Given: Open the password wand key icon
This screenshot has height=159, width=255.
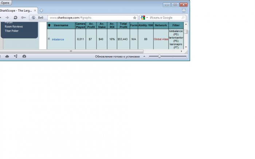Looking at the screenshot, I should [24, 17].
